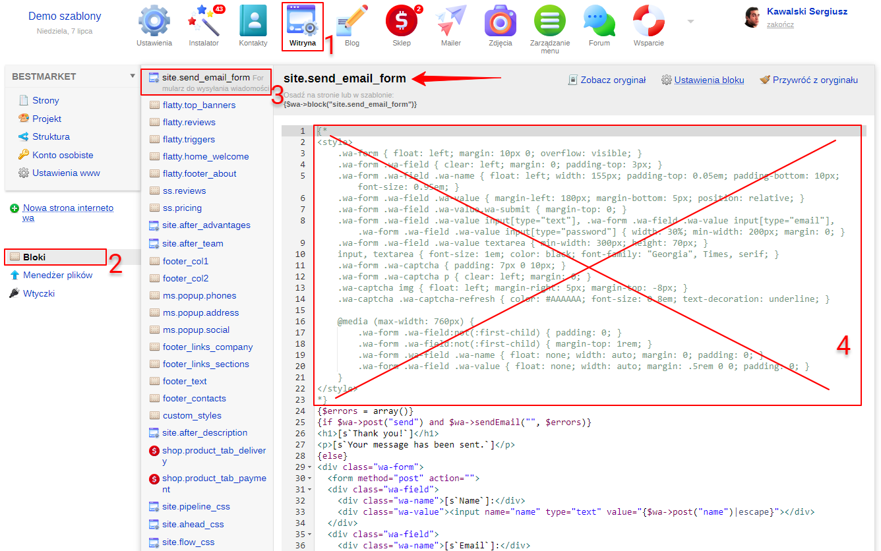Select block footer_contacts
Viewport: 881px width, 551px height.
tap(194, 398)
